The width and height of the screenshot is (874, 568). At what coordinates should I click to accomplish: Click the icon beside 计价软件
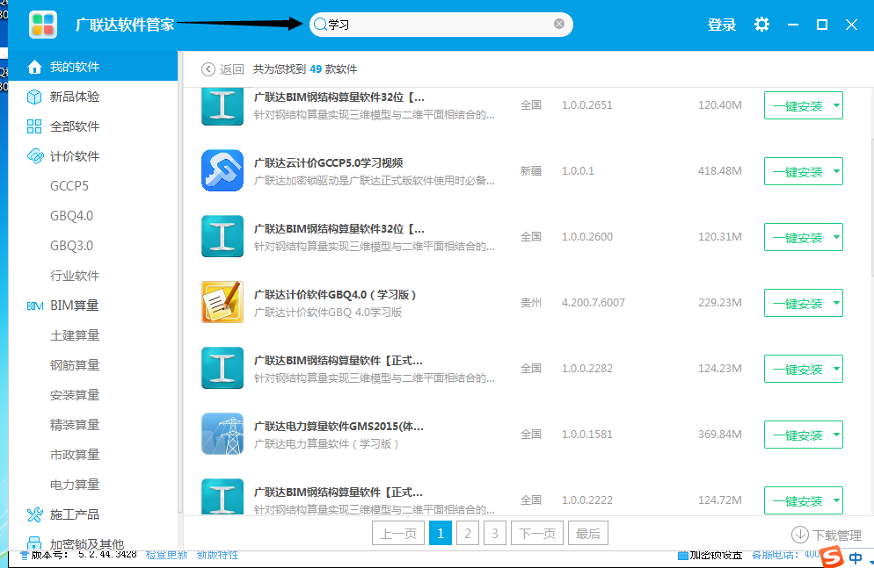coord(35,156)
